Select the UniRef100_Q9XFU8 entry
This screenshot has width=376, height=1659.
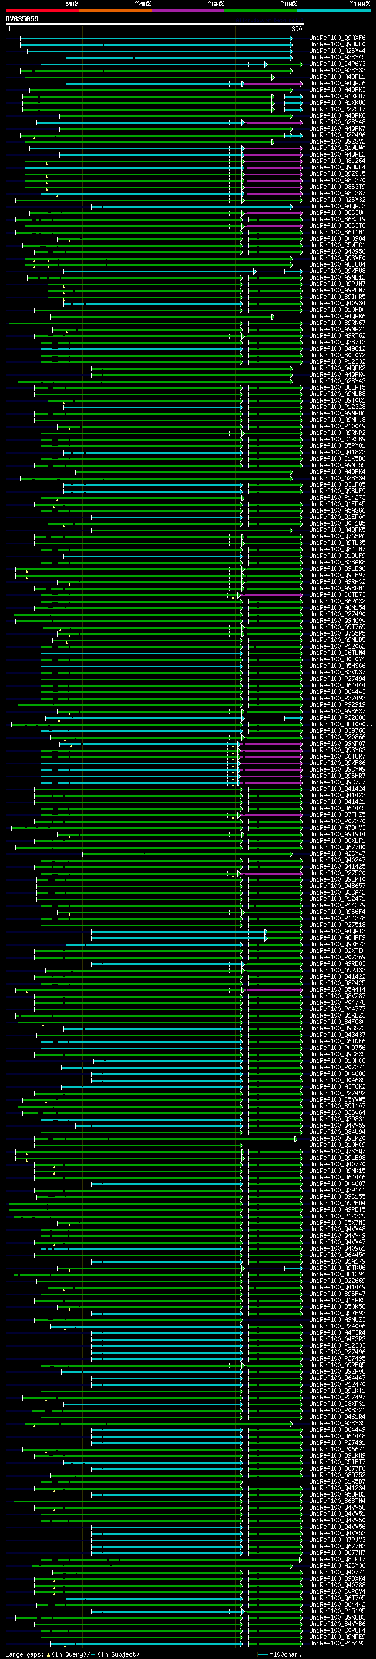pos(337,271)
